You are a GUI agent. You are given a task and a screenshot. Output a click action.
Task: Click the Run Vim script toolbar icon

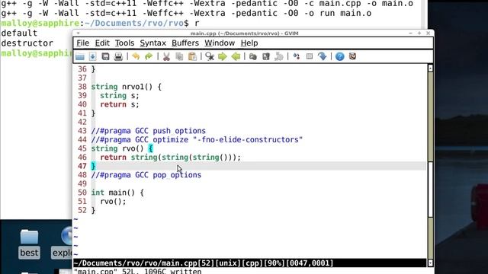(x=279, y=56)
